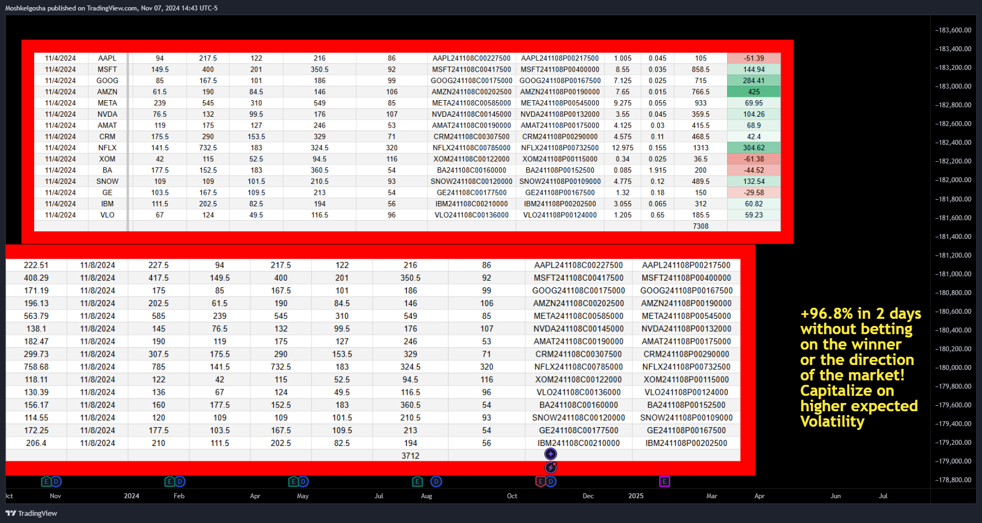Image resolution: width=982 pixels, height=523 pixels.
Task: Select META241108C00585000 in the 11/8/2024 table
Action: tap(579, 316)
